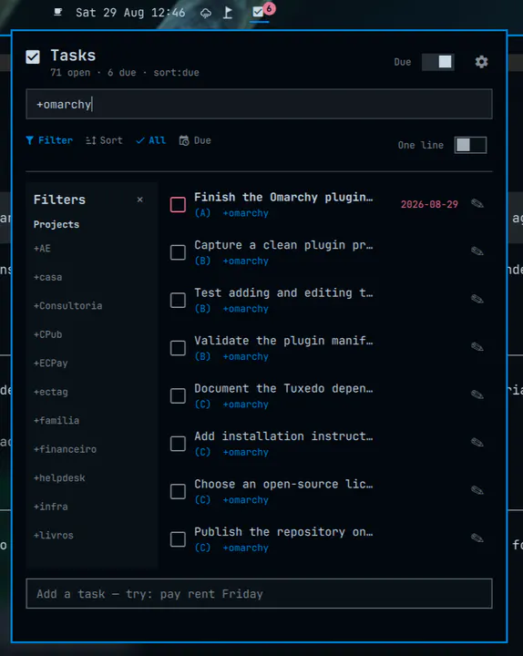Edit 'Validate the plugin manif' task via pencil
This screenshot has width=523, height=656.
477,347
